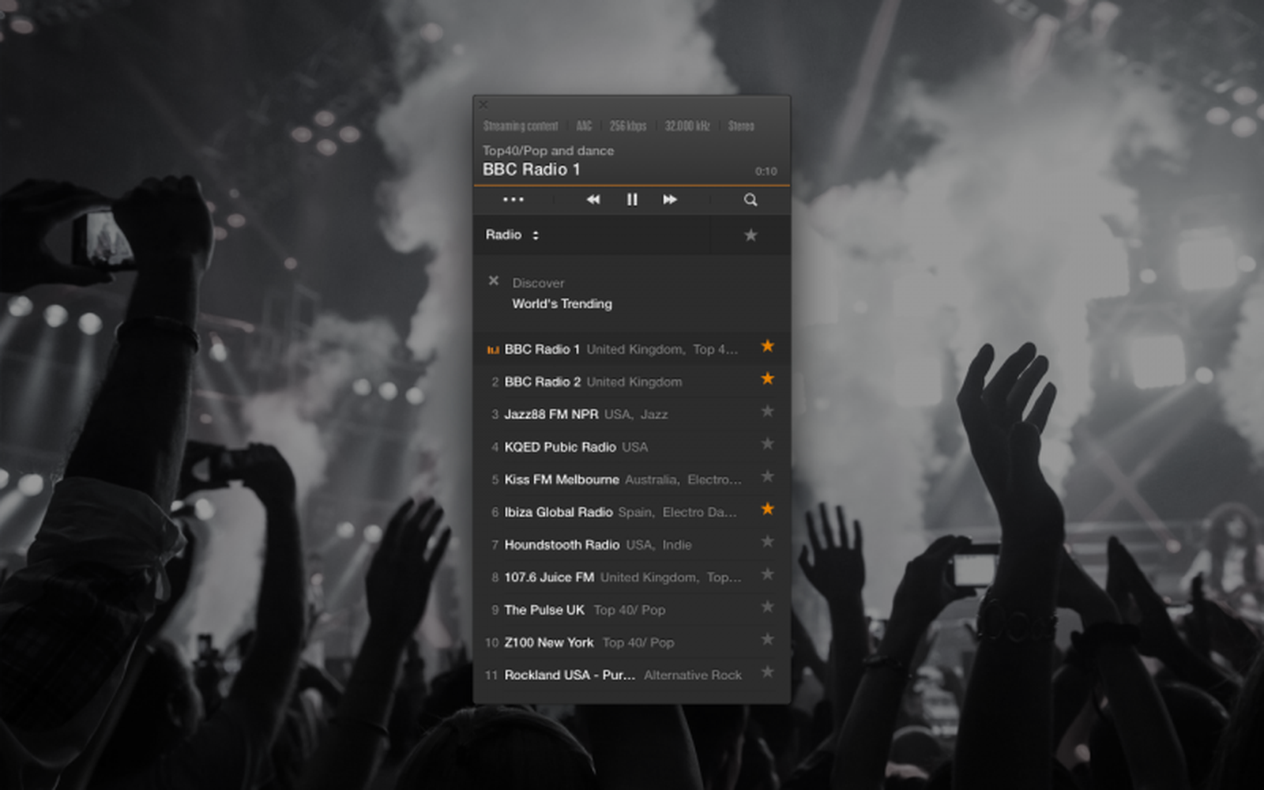The height and width of the screenshot is (790, 1264).
Task: Skip forward to the next station
Action: click(670, 200)
